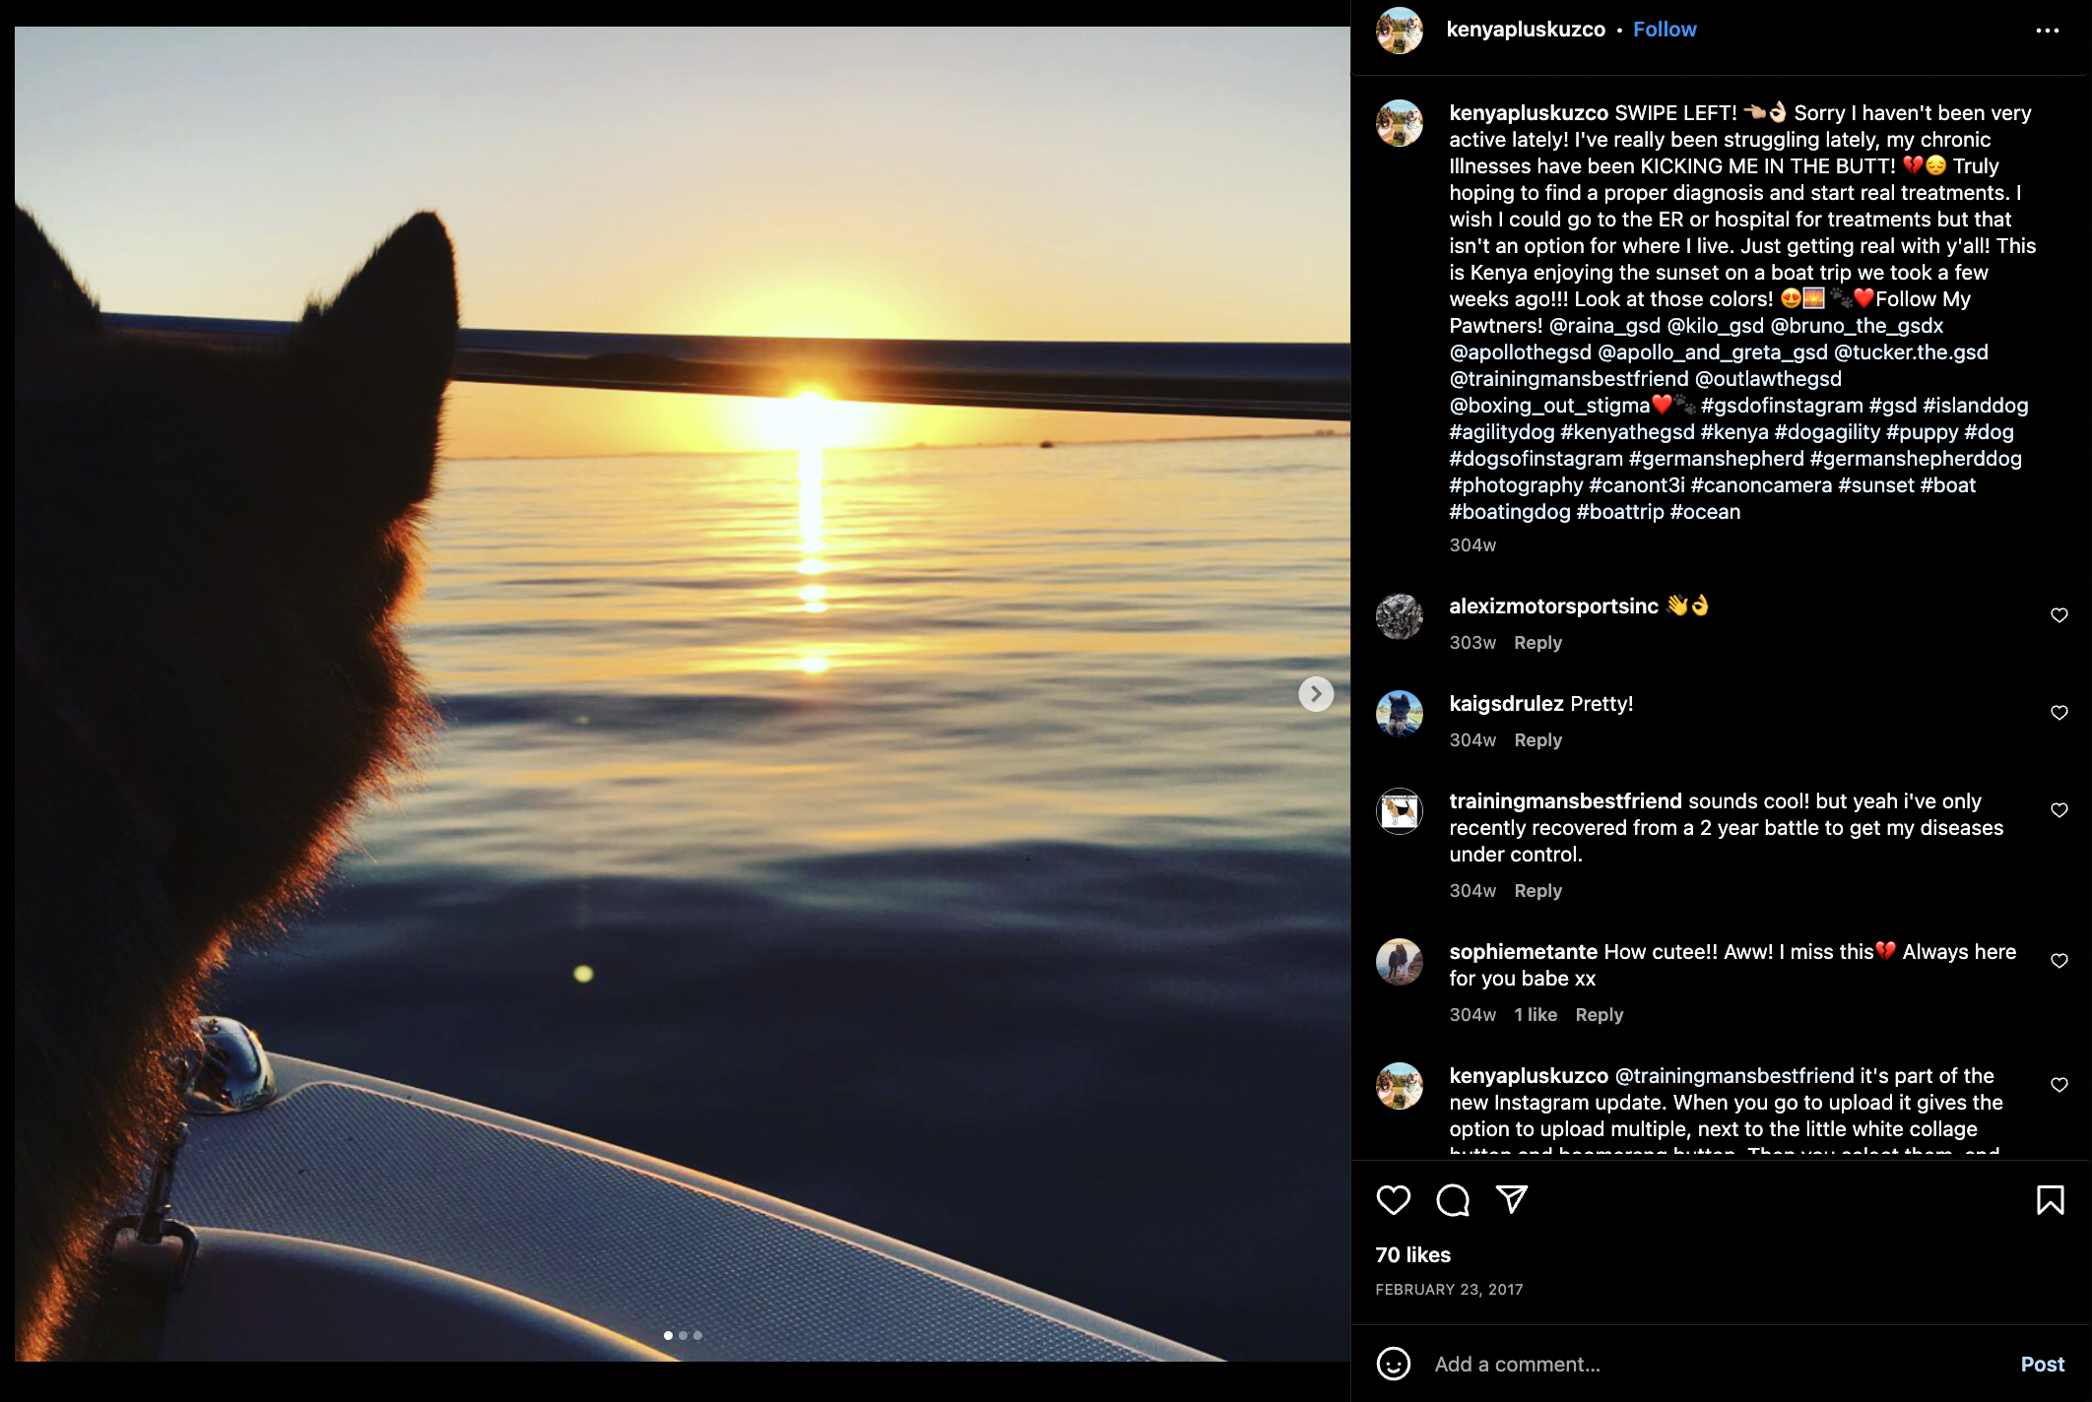The image size is (2092, 1402).
Task: Like sophiemetante's comment
Action: [x=2059, y=961]
